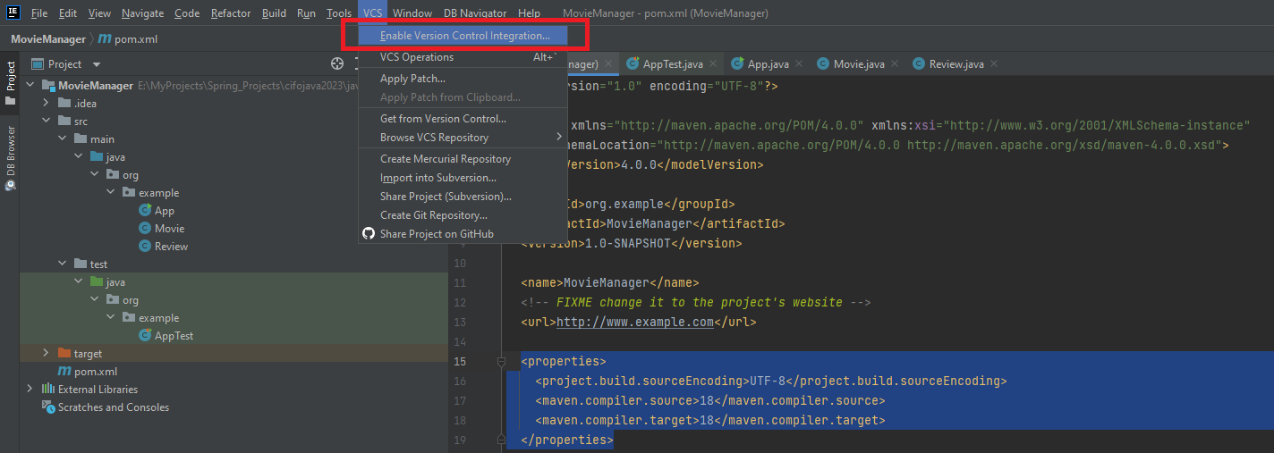Open the Help menu
This screenshot has width=1274, height=453.
tap(530, 13)
